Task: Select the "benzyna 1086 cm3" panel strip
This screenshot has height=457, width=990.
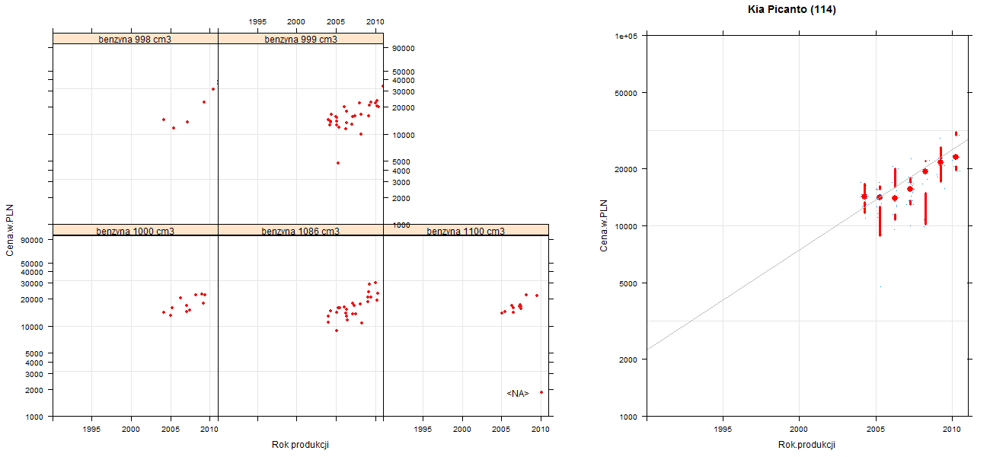Action: tap(301, 230)
